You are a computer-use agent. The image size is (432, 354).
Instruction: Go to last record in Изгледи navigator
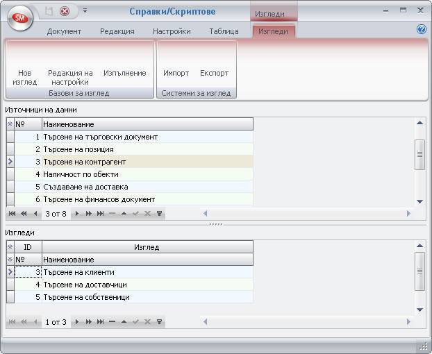click(100, 321)
